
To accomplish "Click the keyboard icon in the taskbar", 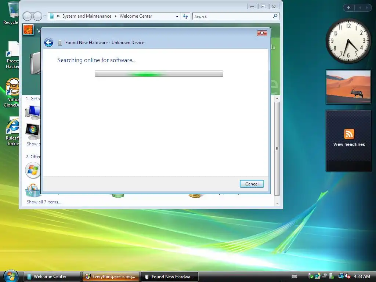I will coord(294,276).
